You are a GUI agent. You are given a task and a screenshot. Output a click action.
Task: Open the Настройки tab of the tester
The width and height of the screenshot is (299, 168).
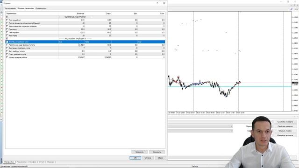[9, 162]
